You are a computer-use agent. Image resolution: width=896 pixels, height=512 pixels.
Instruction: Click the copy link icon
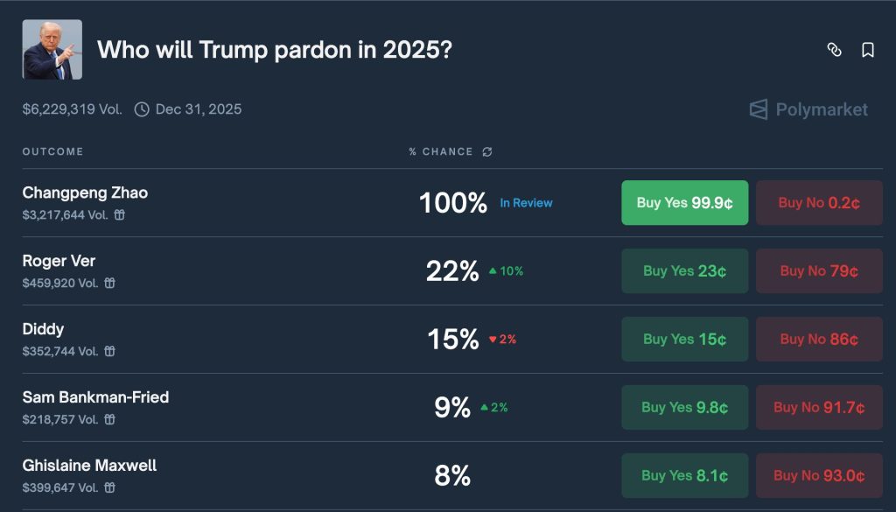point(834,50)
